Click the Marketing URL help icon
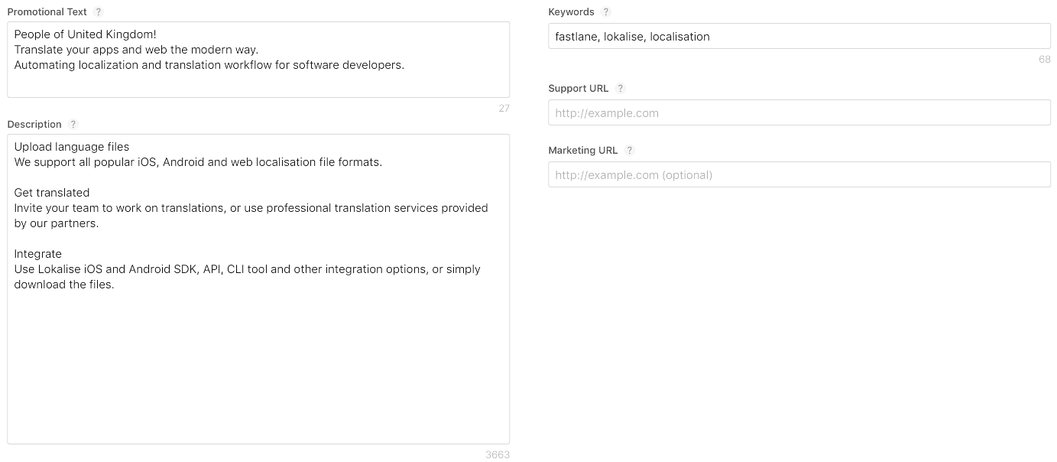Viewport: 1057px width, 462px height. click(x=630, y=151)
